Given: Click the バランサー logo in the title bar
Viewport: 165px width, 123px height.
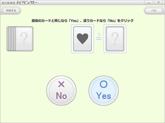Looking at the screenshot, I should click(27, 3).
